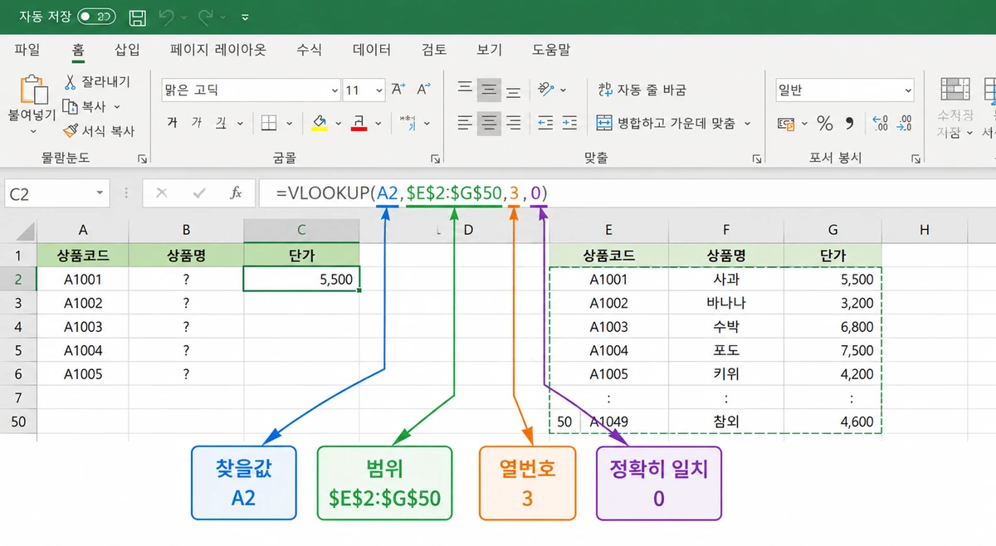Expand the underline style dropdown arrow
The height and width of the screenshot is (546, 996).
[241, 123]
